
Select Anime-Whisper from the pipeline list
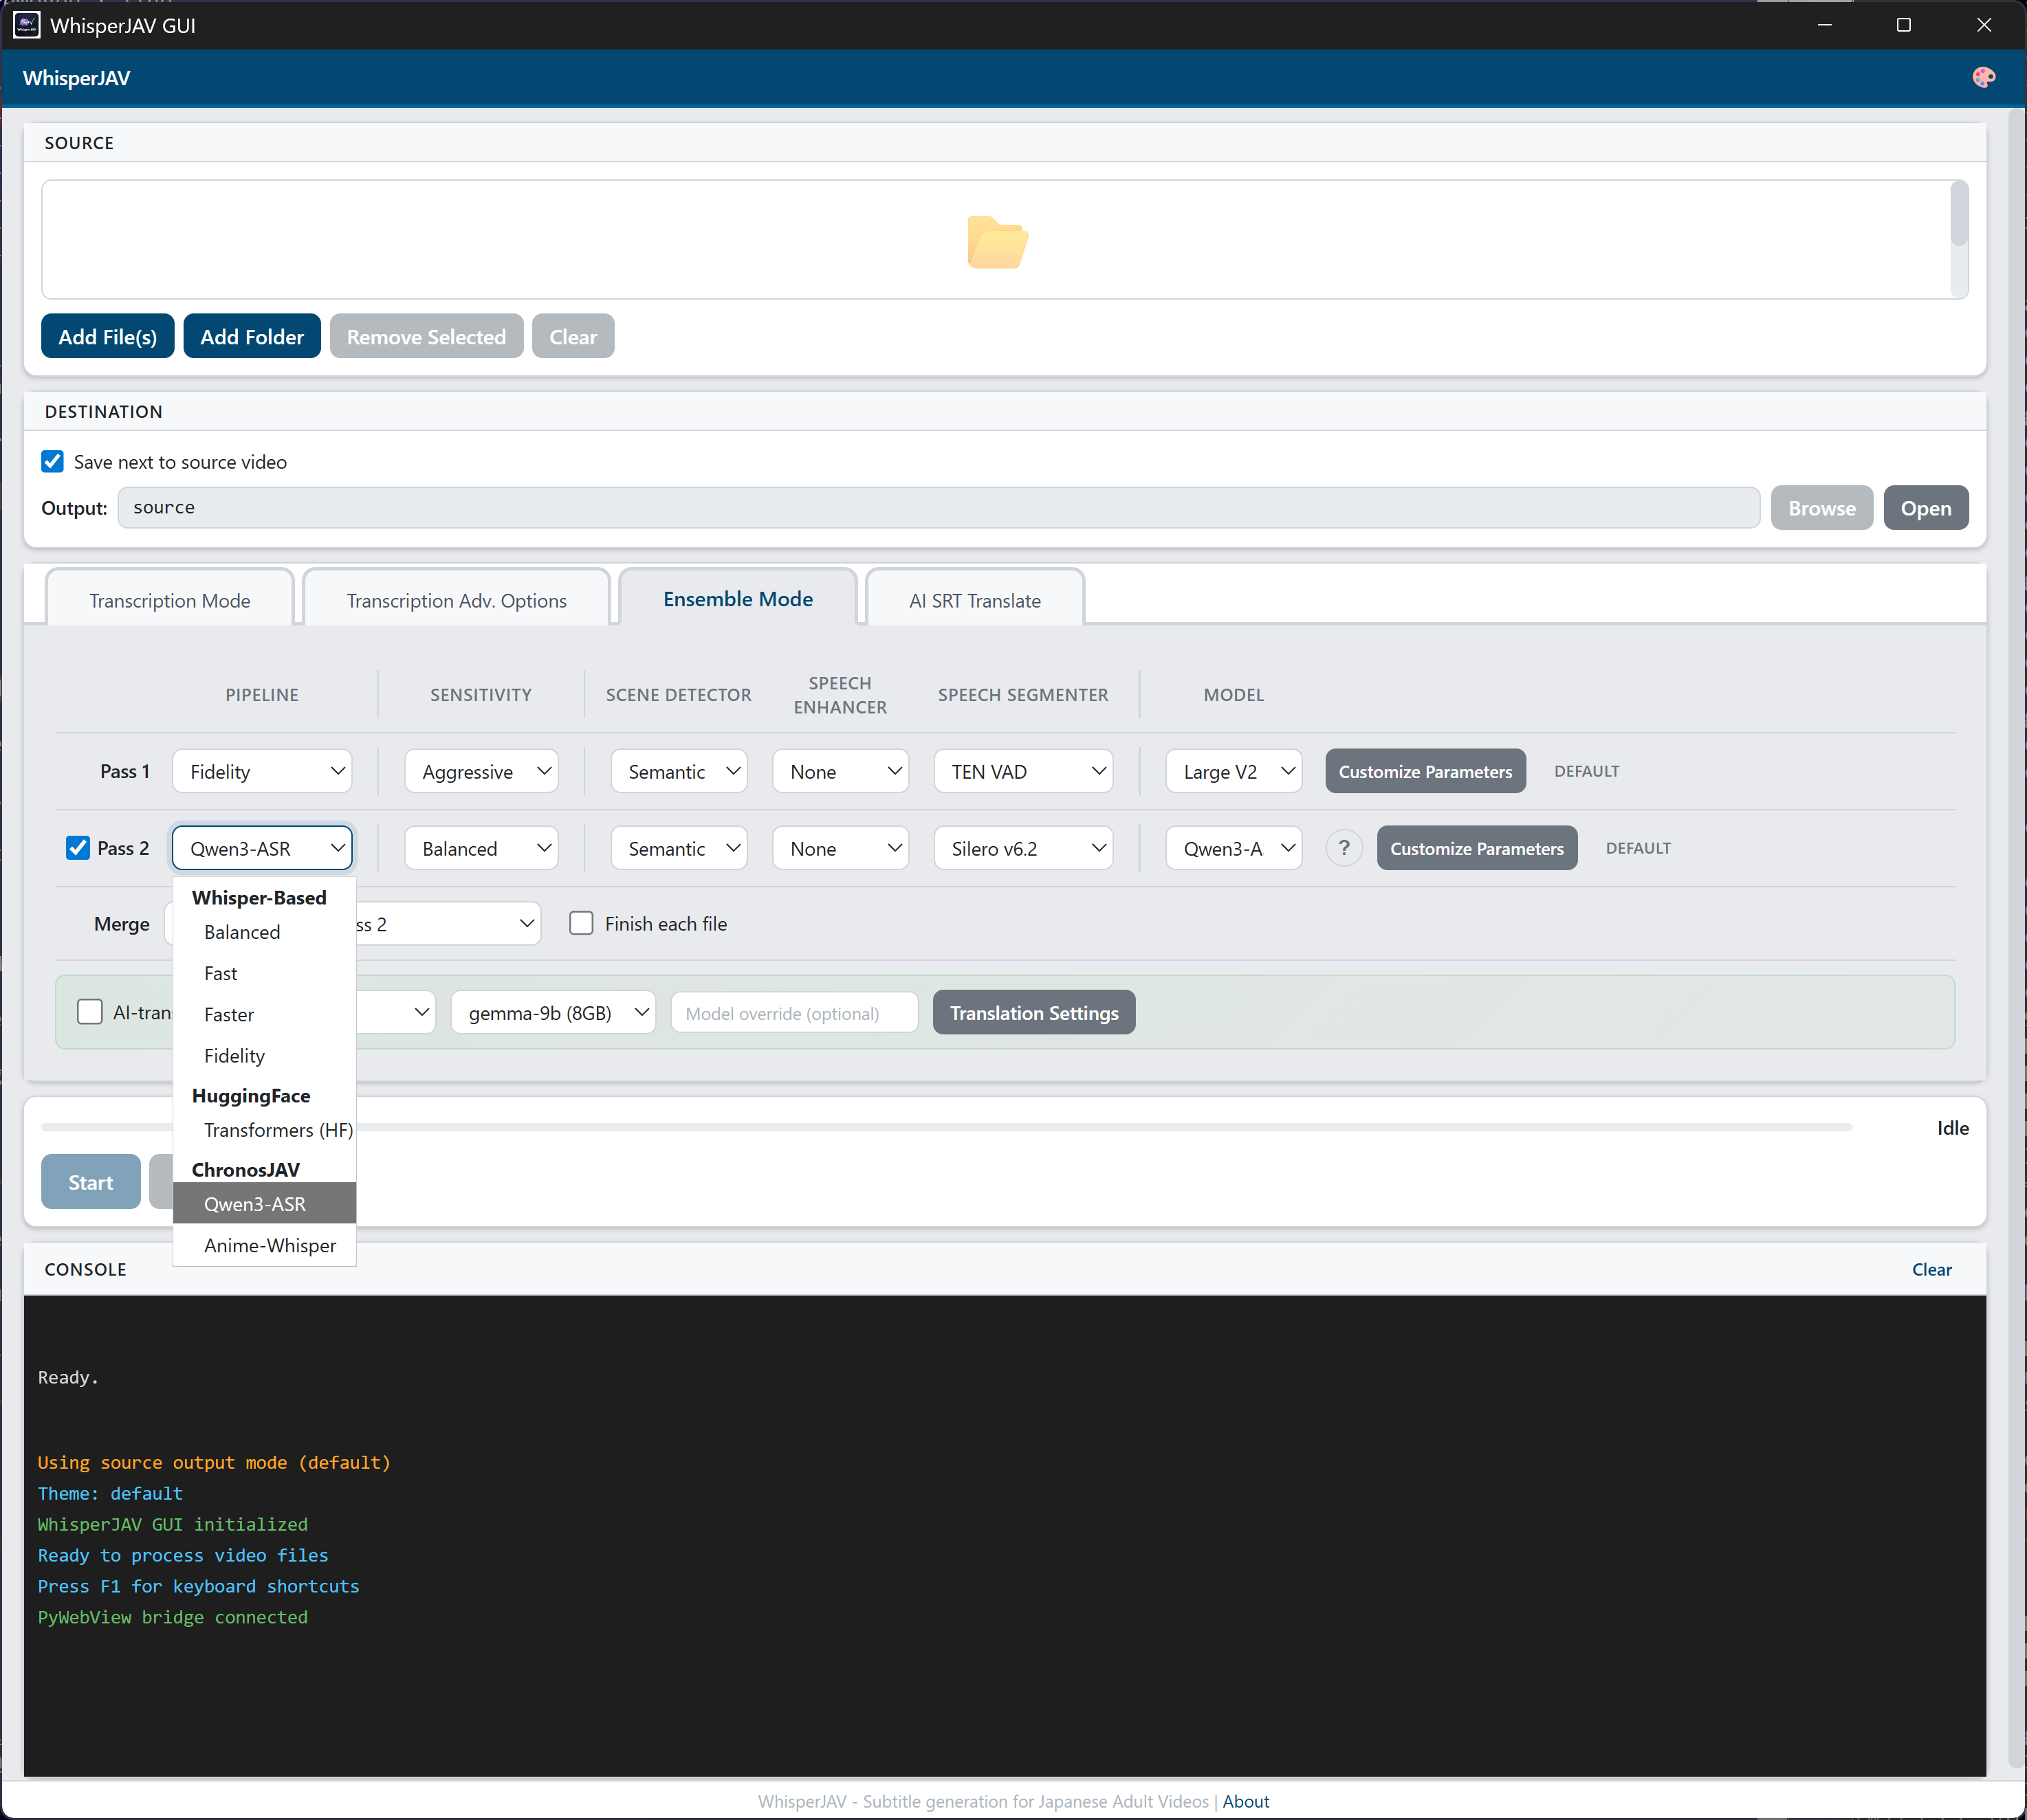tap(269, 1245)
